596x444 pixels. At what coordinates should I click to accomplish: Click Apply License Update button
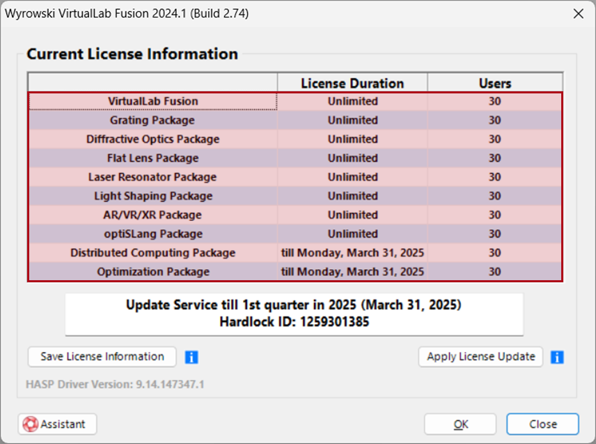point(480,356)
